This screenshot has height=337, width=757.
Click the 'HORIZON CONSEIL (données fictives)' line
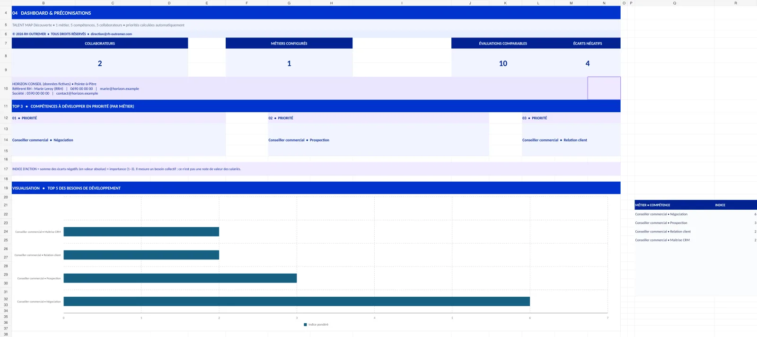point(54,84)
